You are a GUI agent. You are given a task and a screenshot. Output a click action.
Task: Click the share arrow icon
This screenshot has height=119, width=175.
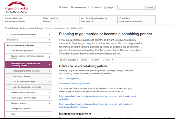104,60
